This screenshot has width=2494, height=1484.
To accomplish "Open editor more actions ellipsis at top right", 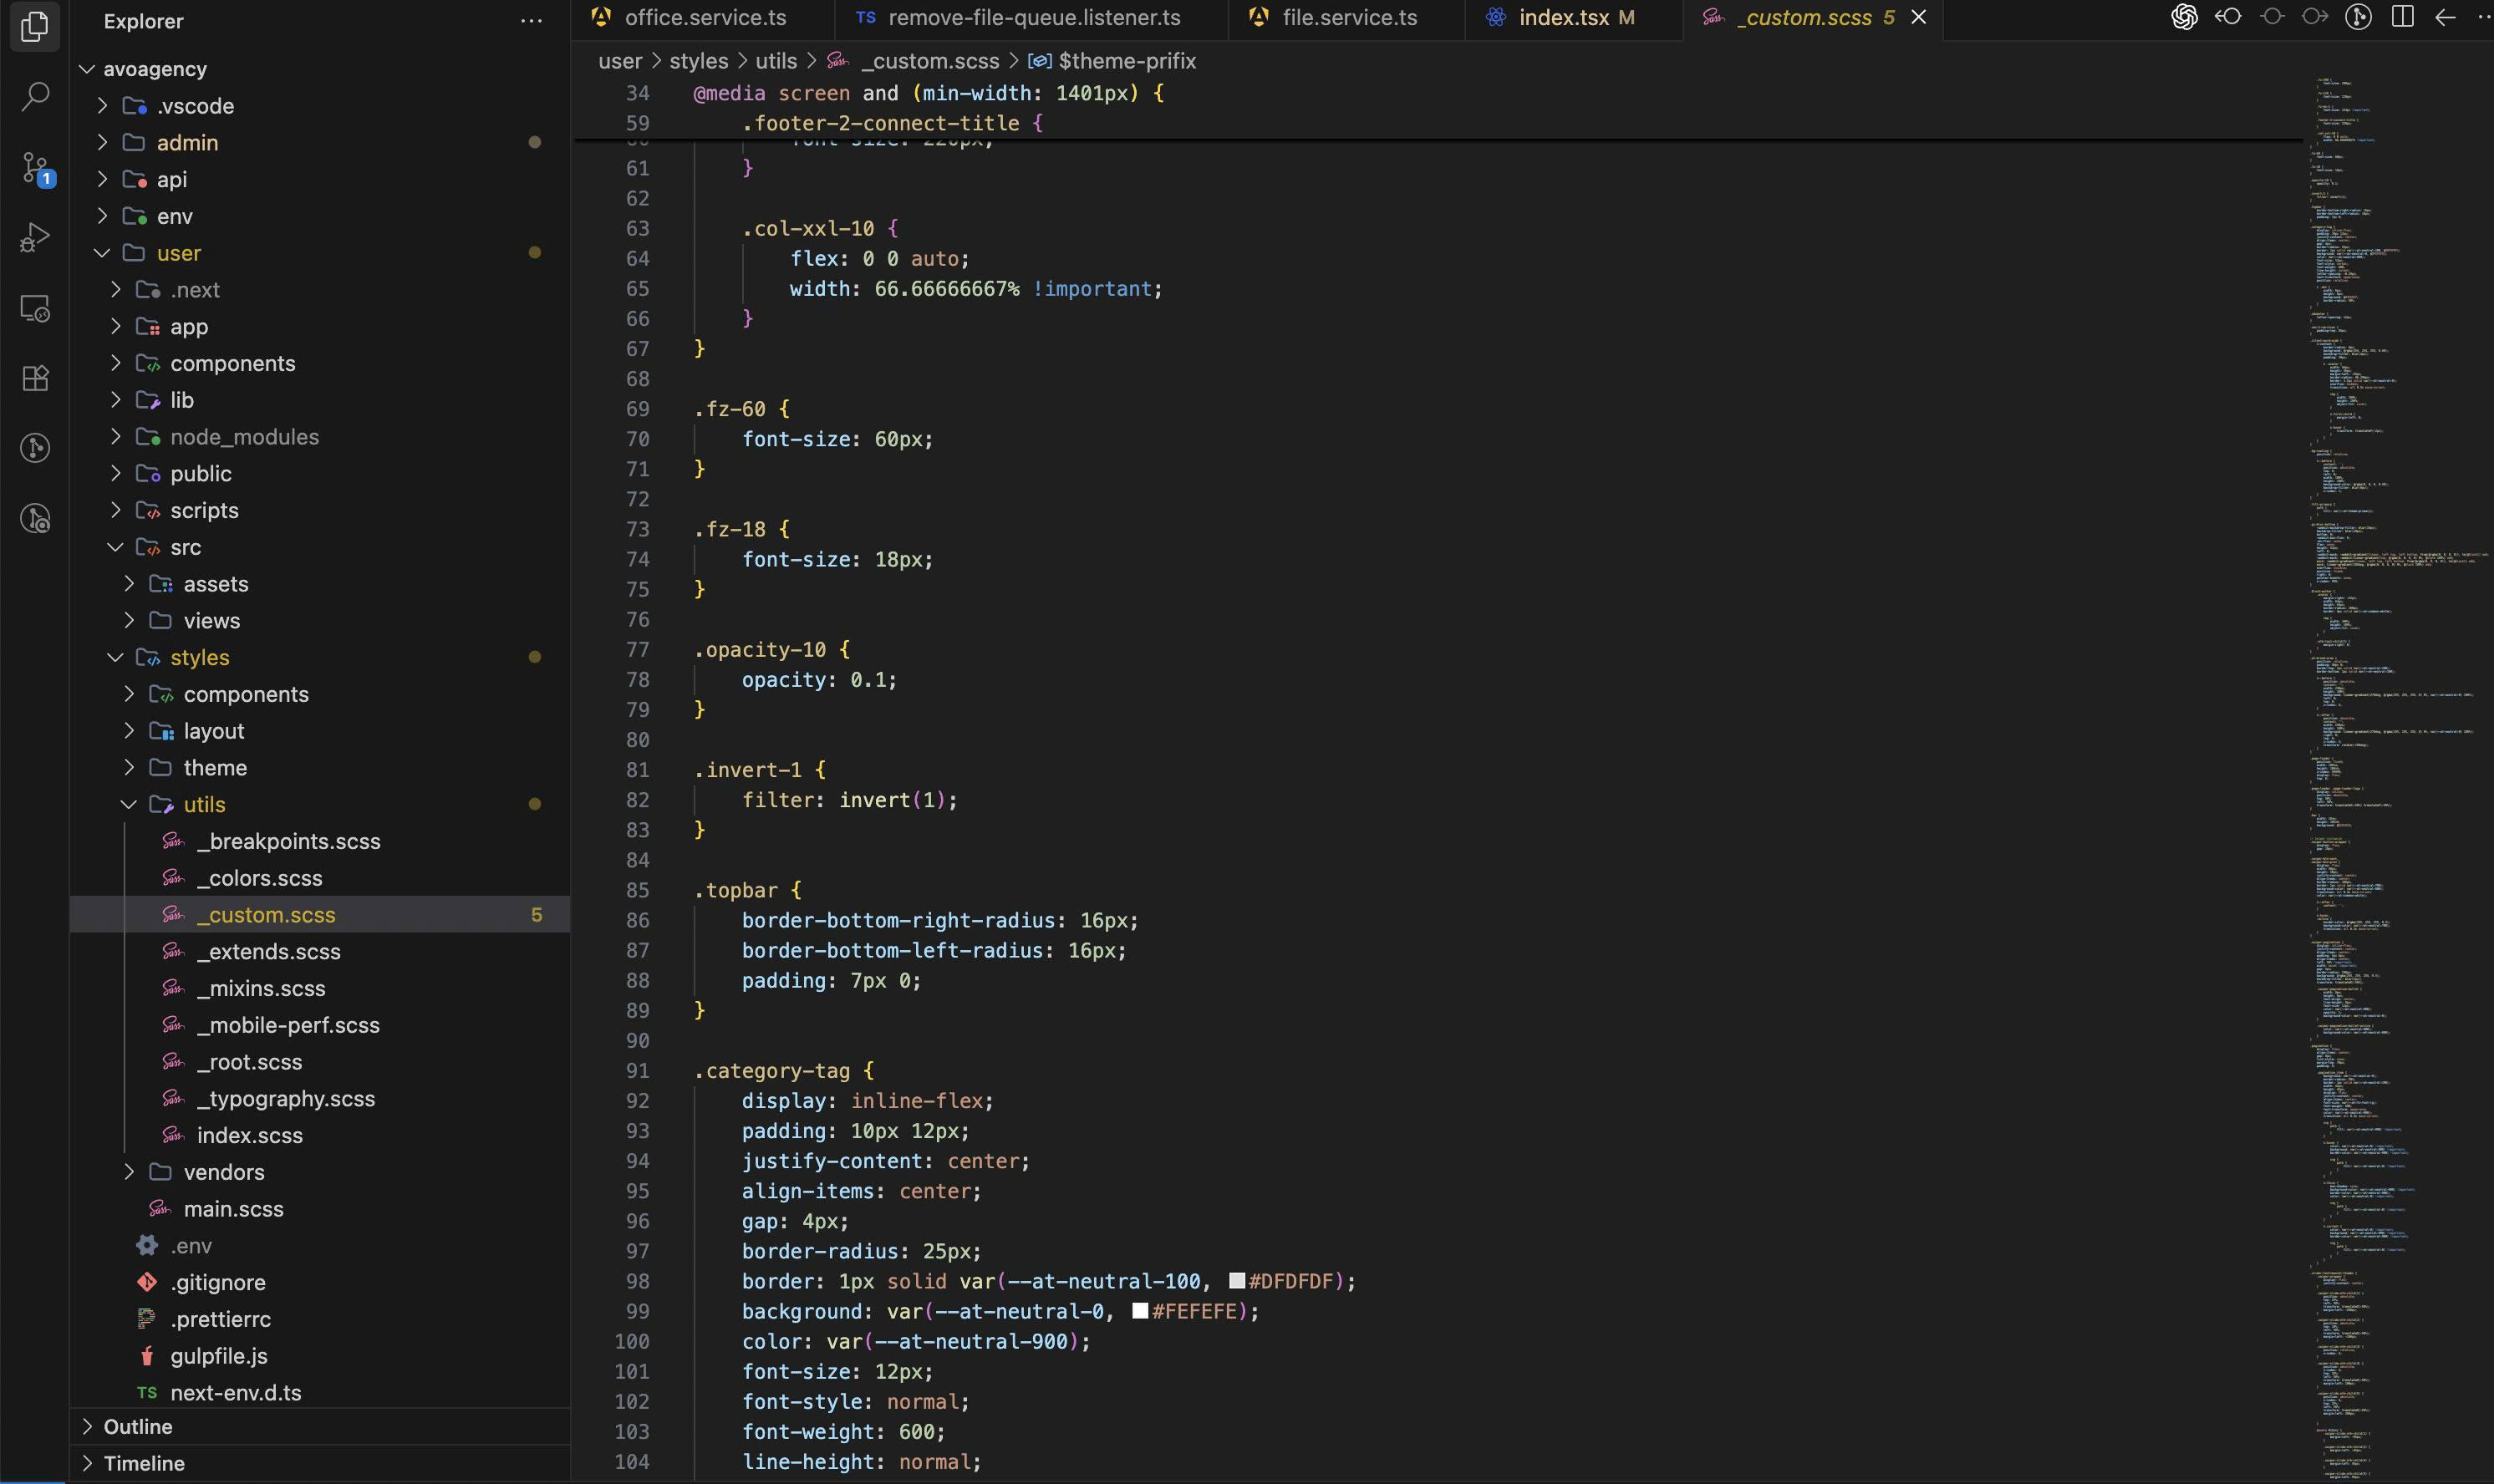I will tap(2484, 17).
